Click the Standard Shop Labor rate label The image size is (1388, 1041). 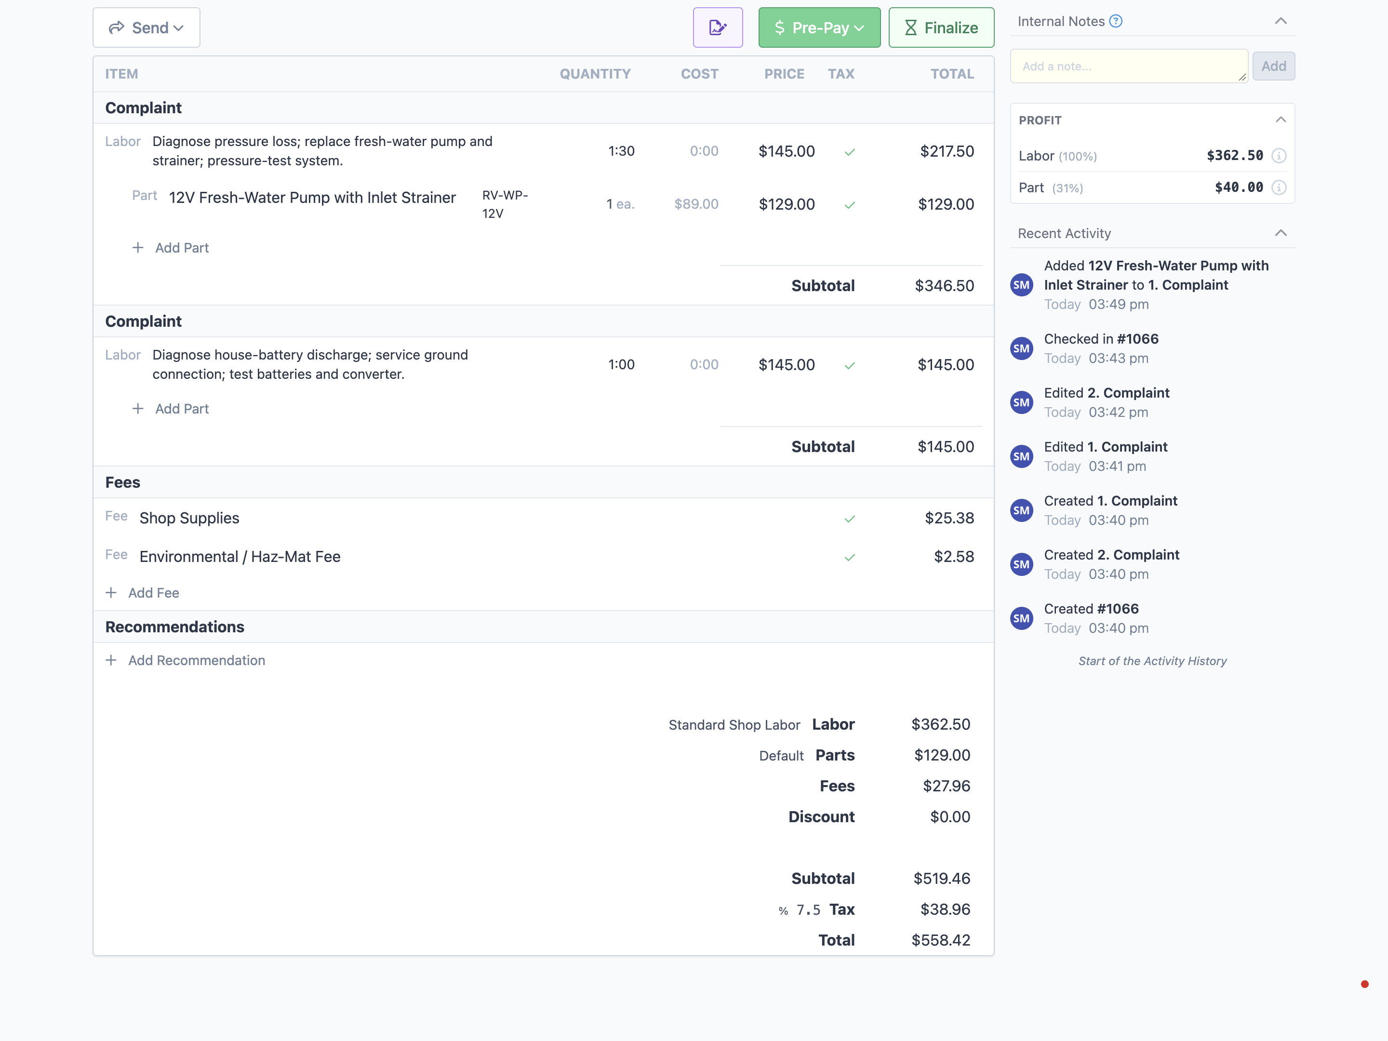point(734,725)
